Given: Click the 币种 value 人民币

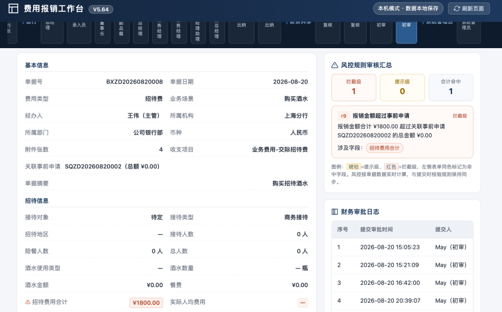Looking at the screenshot, I should click(x=299, y=133).
